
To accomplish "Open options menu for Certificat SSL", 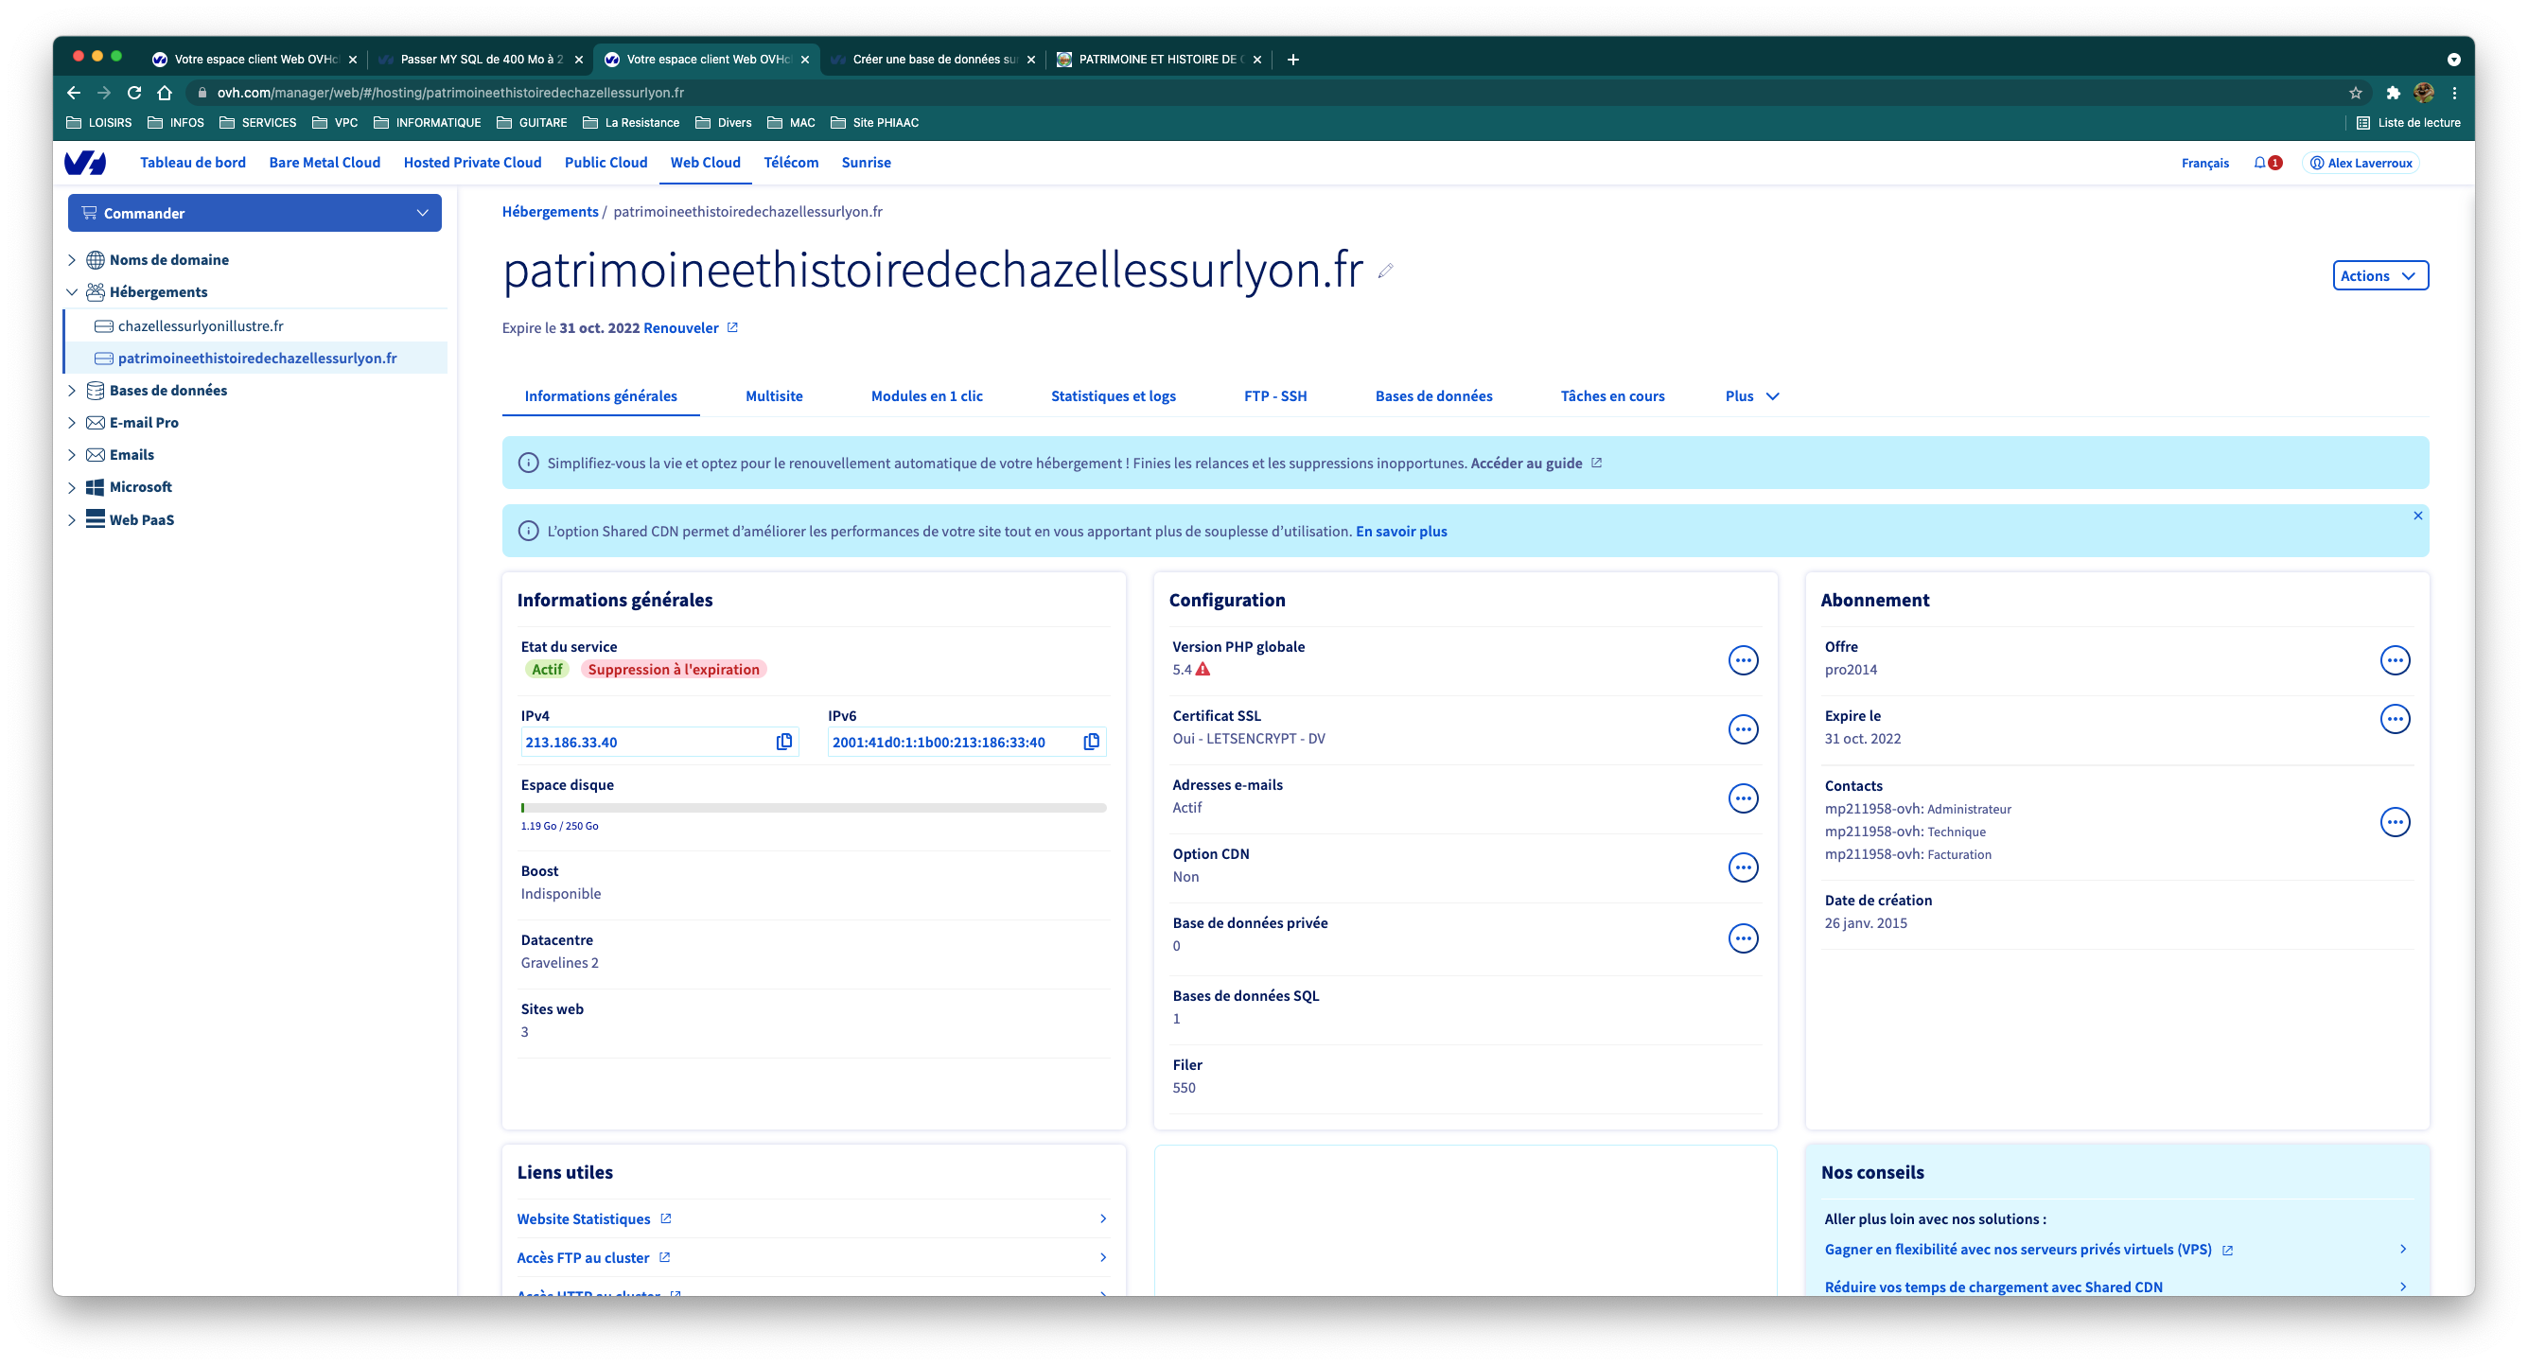I will click(x=1742, y=729).
